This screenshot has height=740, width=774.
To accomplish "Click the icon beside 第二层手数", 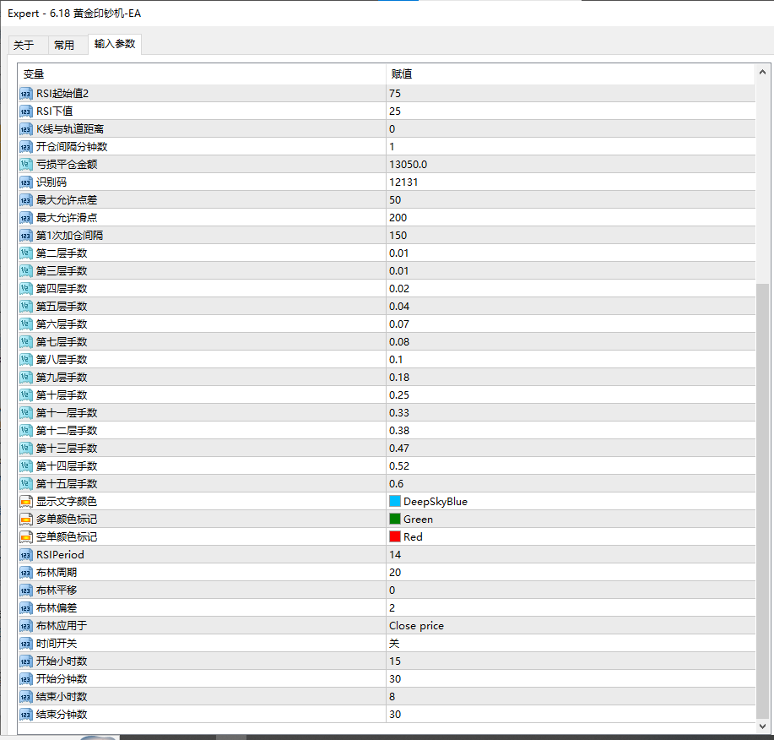I will (26, 253).
